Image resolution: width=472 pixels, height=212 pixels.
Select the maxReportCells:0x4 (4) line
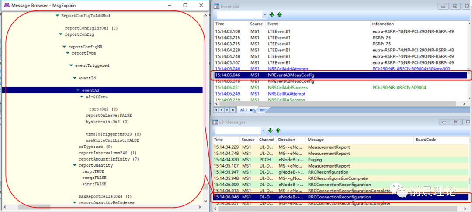[105, 197]
